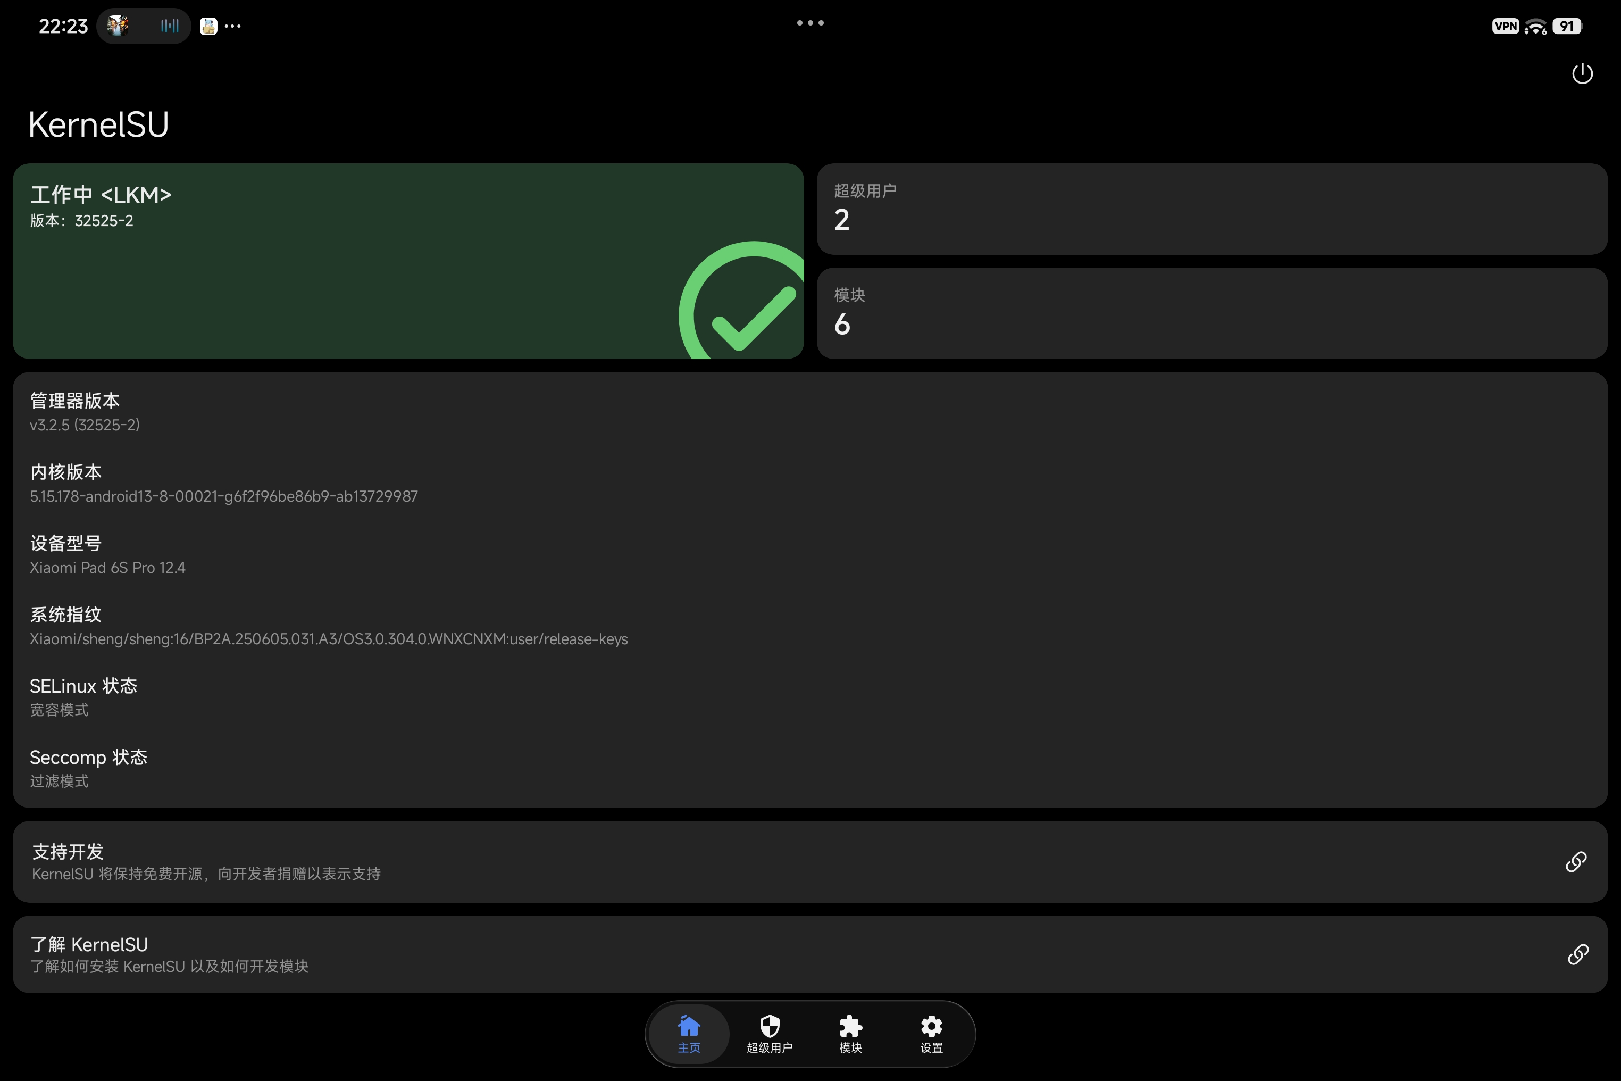Open the 模块 count card

(x=1211, y=314)
